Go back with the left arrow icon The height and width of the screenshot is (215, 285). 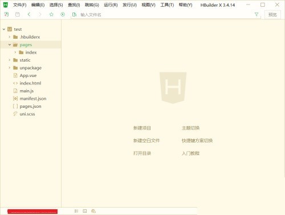[x=29, y=14]
